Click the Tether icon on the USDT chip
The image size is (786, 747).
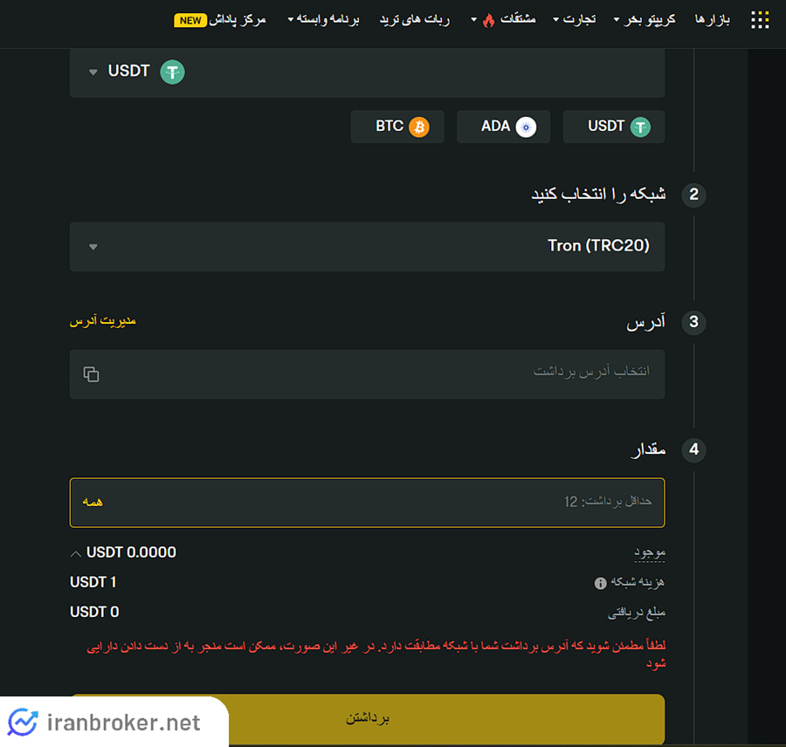[640, 127]
